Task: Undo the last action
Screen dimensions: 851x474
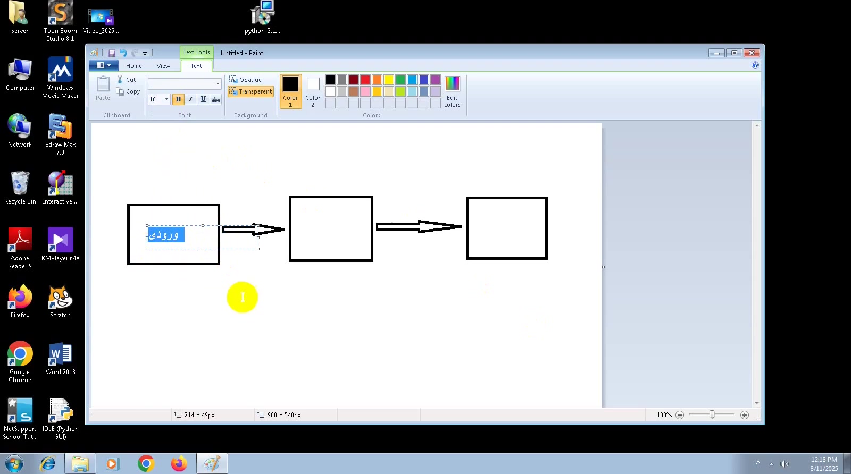Action: click(123, 53)
